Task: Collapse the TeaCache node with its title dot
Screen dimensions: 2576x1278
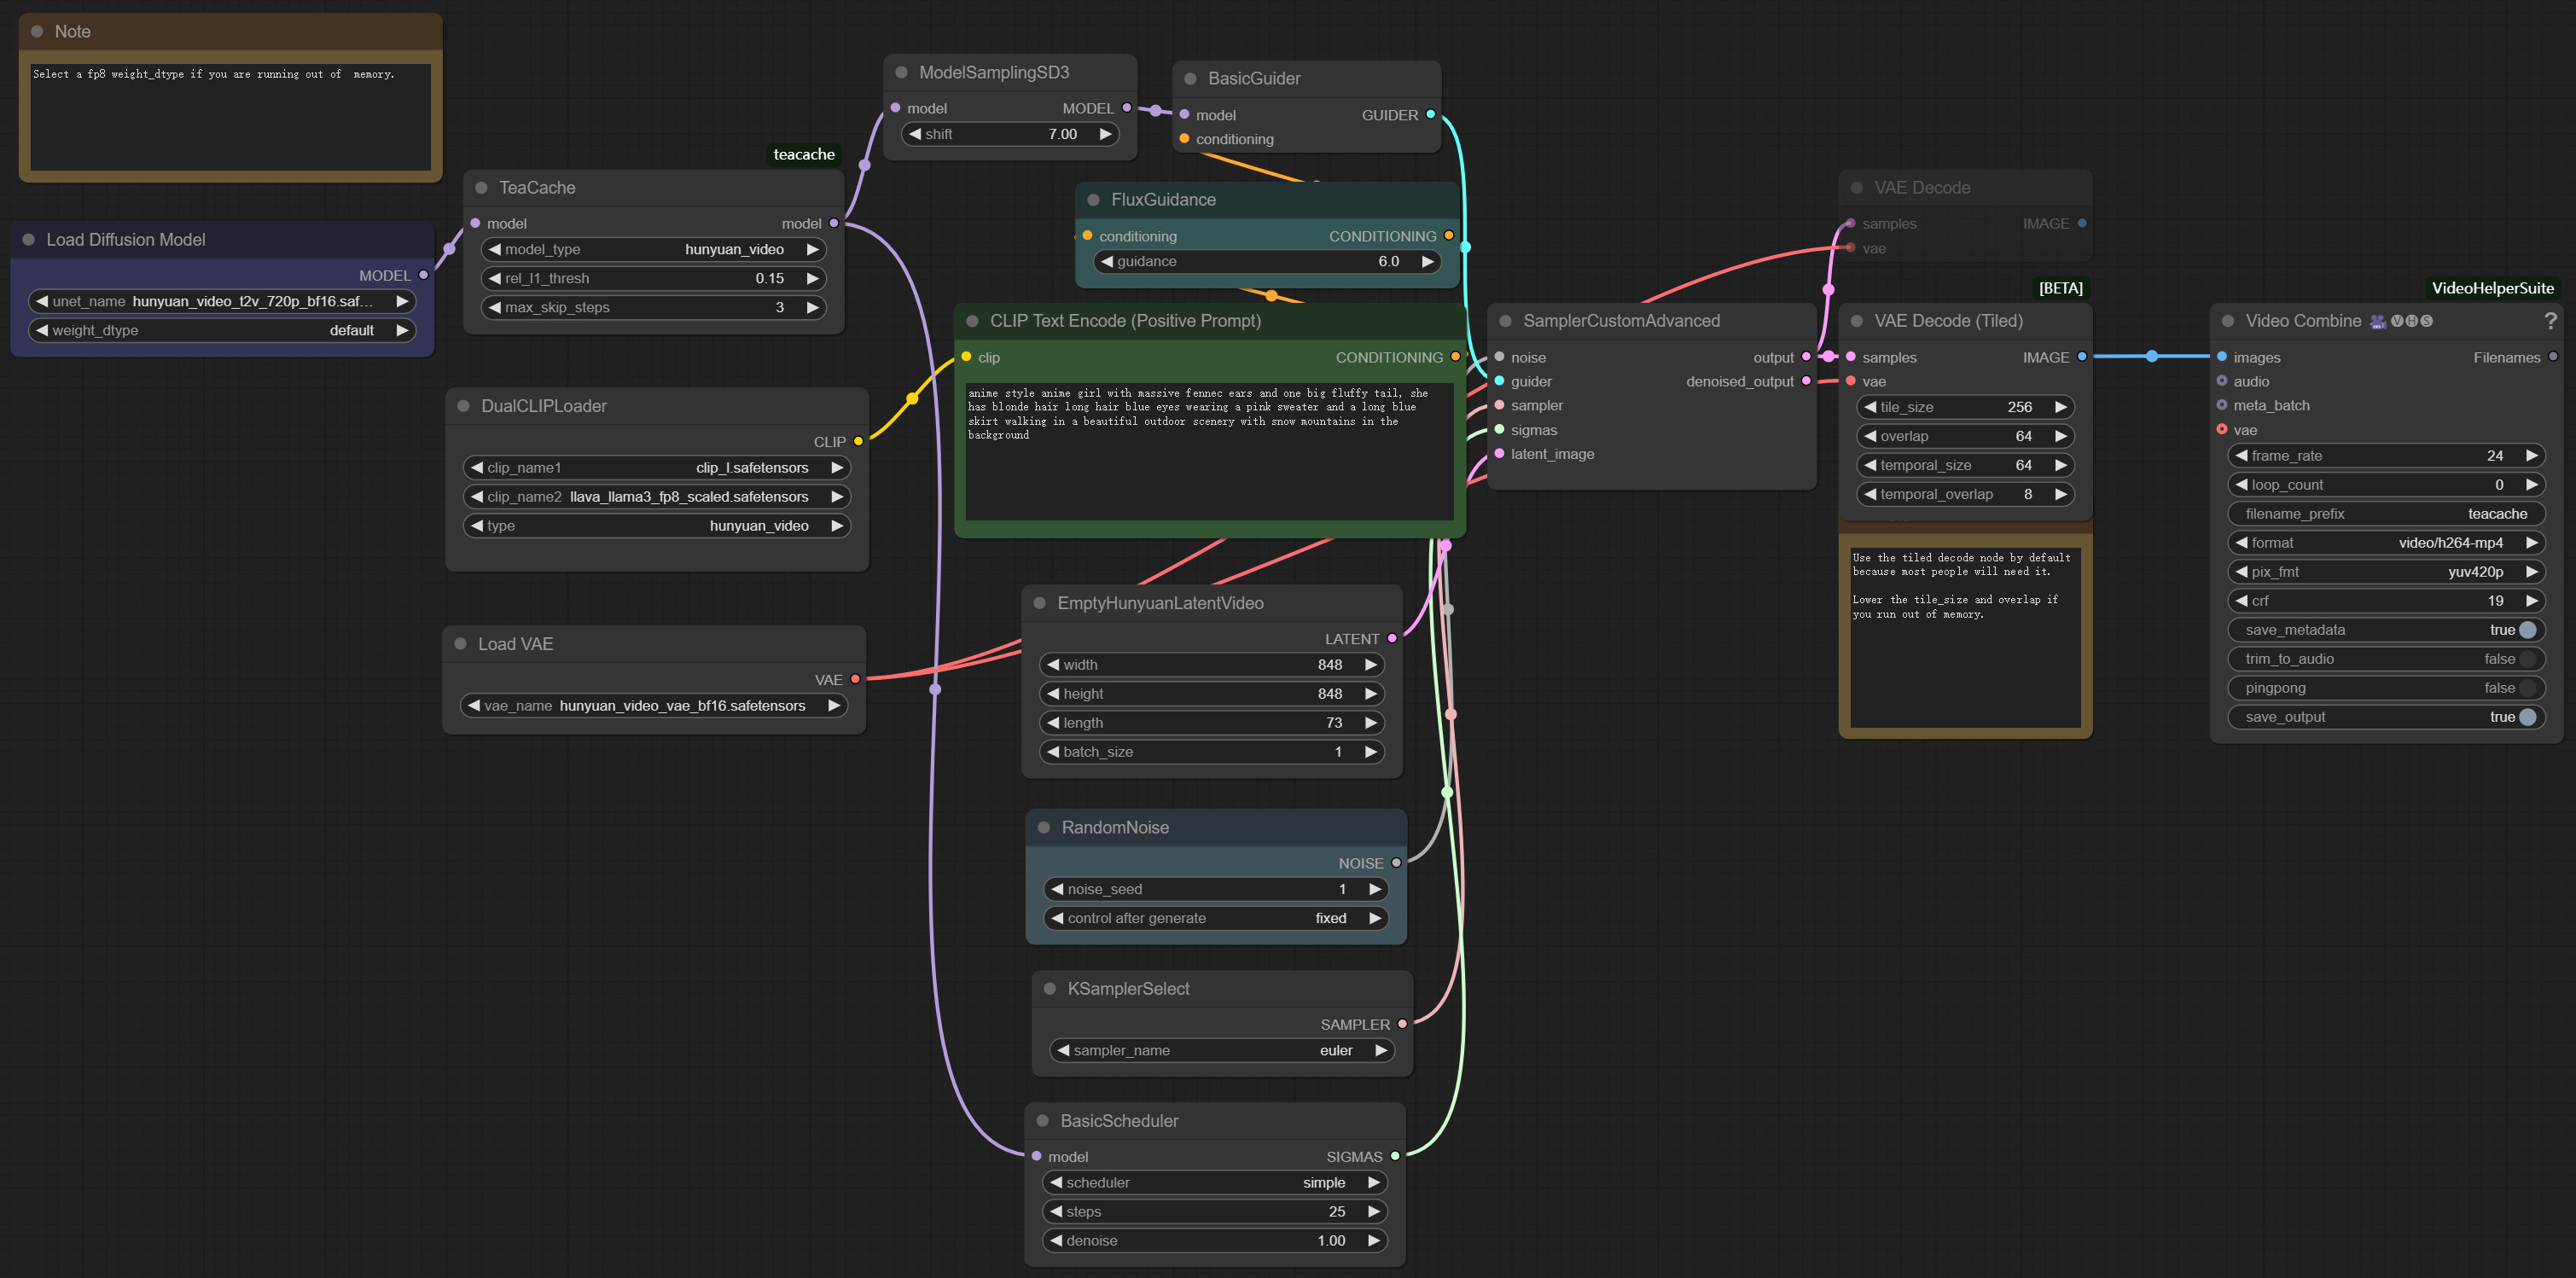Action: [483, 187]
